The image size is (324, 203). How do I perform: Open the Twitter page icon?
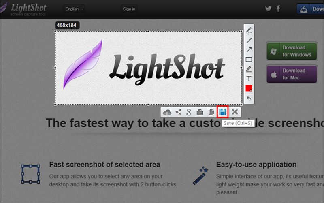point(268,9)
